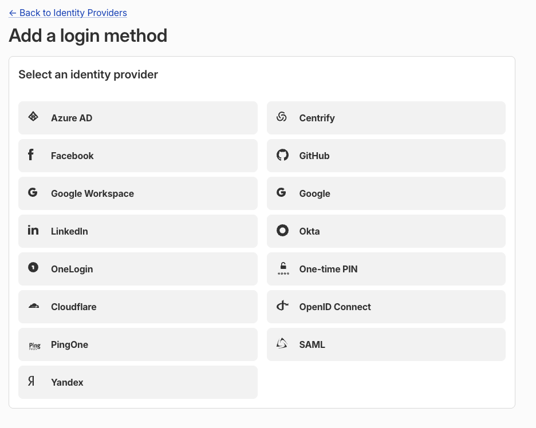
Task: Pick the OpenID Connect label
Action: [334, 307]
